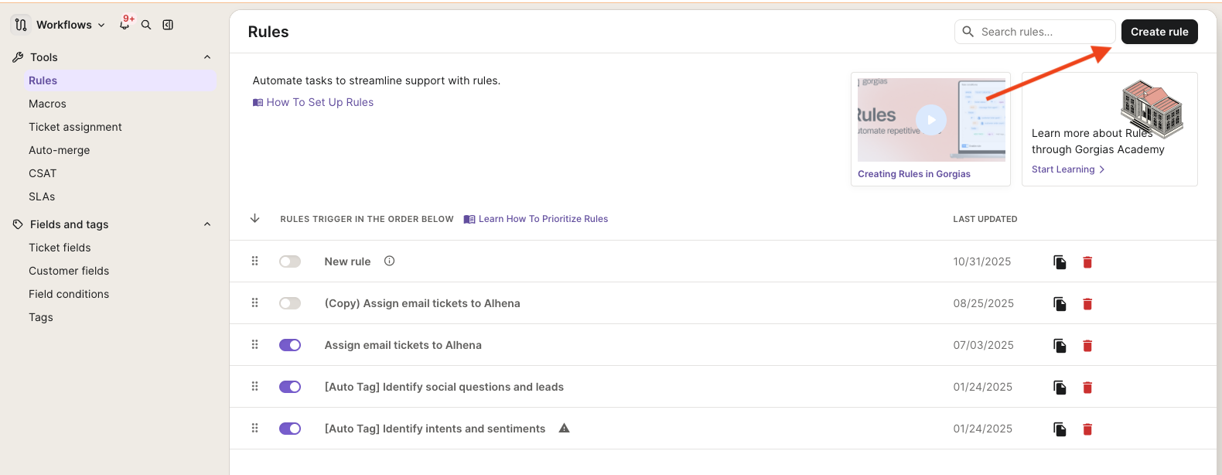Collapse the Fields and tags section chevron
This screenshot has width=1222, height=475.
(x=207, y=224)
